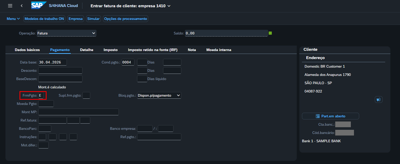Click Domestic BR Customer 1 text
The width and height of the screenshot is (400, 164).
coord(325,66)
